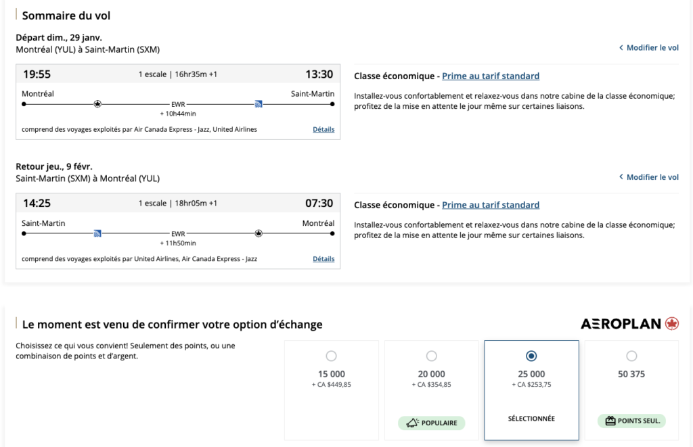Click chevron beside departure Modifier le vol
This screenshot has height=447, width=693.
click(621, 48)
